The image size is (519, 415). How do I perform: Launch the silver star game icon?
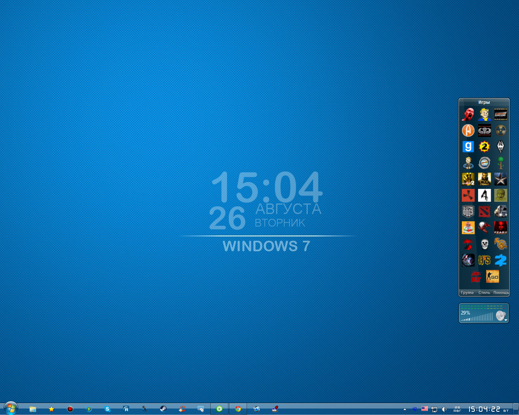point(500,179)
